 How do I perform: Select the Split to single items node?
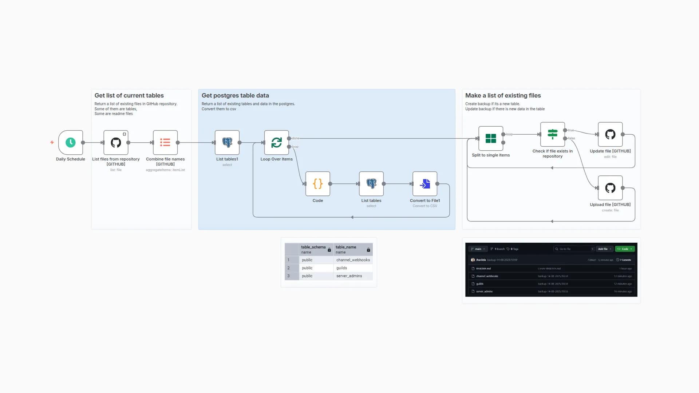pyautogui.click(x=490, y=139)
